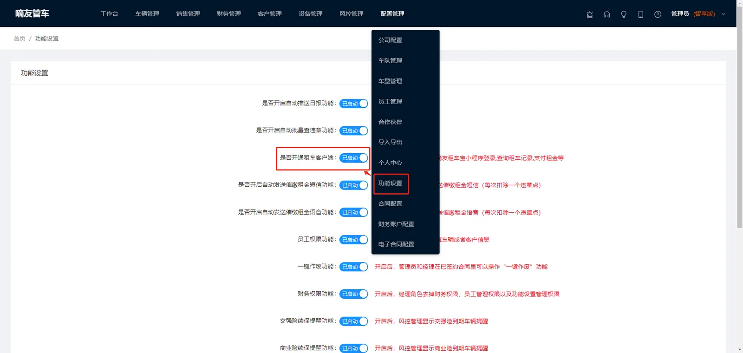Select 车队管理 from dropdown menu
Image resolution: width=743 pixels, height=353 pixels.
click(405, 60)
